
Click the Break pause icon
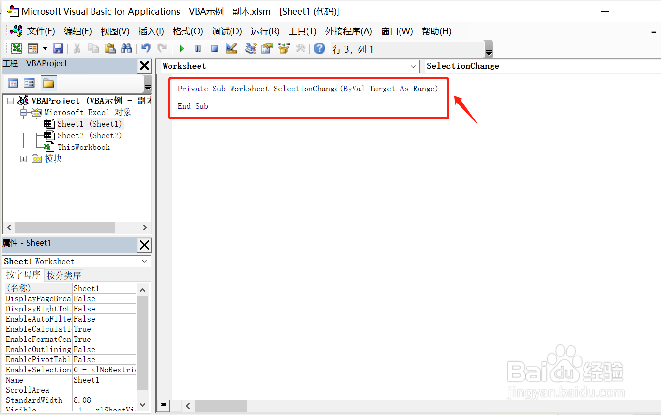coord(198,48)
